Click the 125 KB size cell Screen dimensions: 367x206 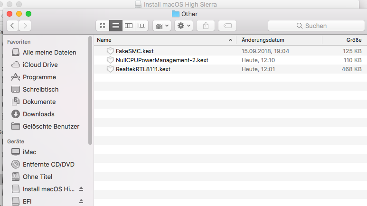[x=352, y=51]
